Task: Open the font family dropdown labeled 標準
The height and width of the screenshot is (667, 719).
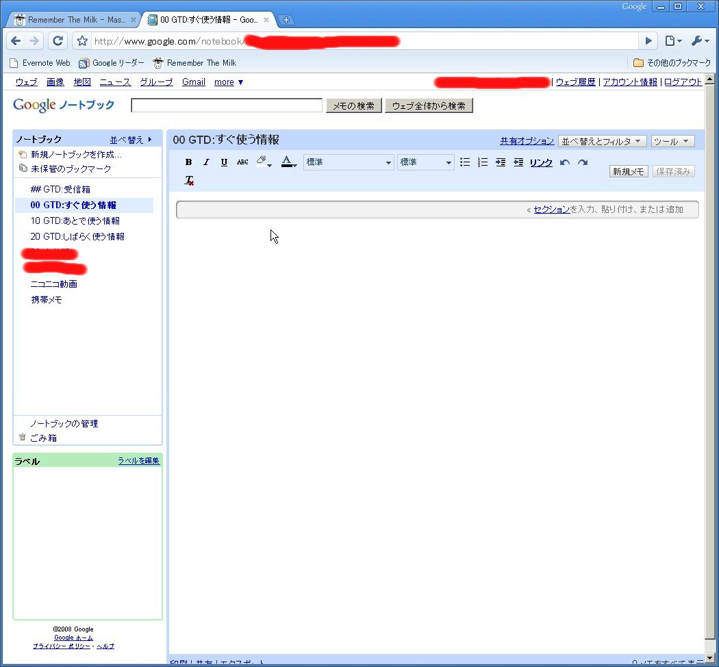Action: pos(349,162)
